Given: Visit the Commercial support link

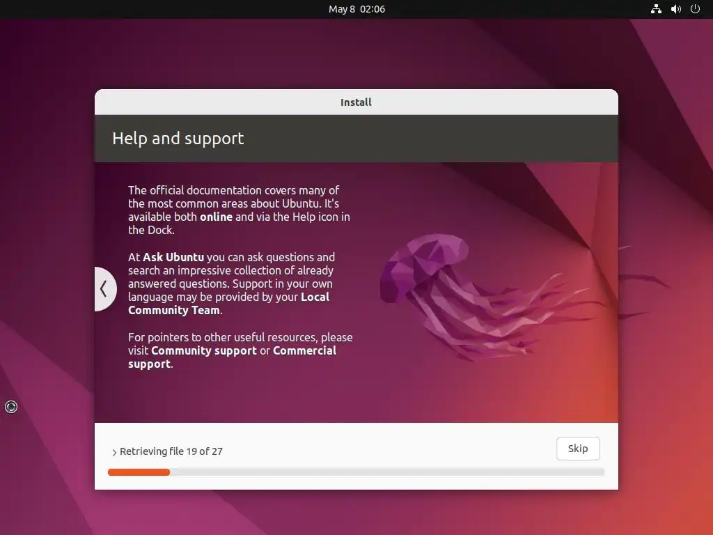Looking at the screenshot, I should pos(233,357).
